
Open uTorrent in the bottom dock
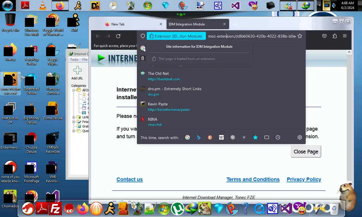click(178, 209)
